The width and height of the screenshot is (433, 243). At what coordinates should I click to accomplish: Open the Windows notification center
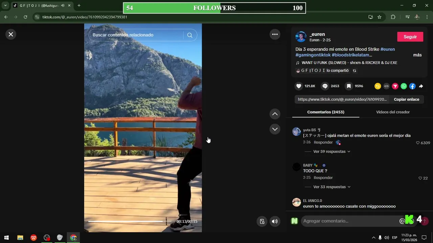click(424, 238)
